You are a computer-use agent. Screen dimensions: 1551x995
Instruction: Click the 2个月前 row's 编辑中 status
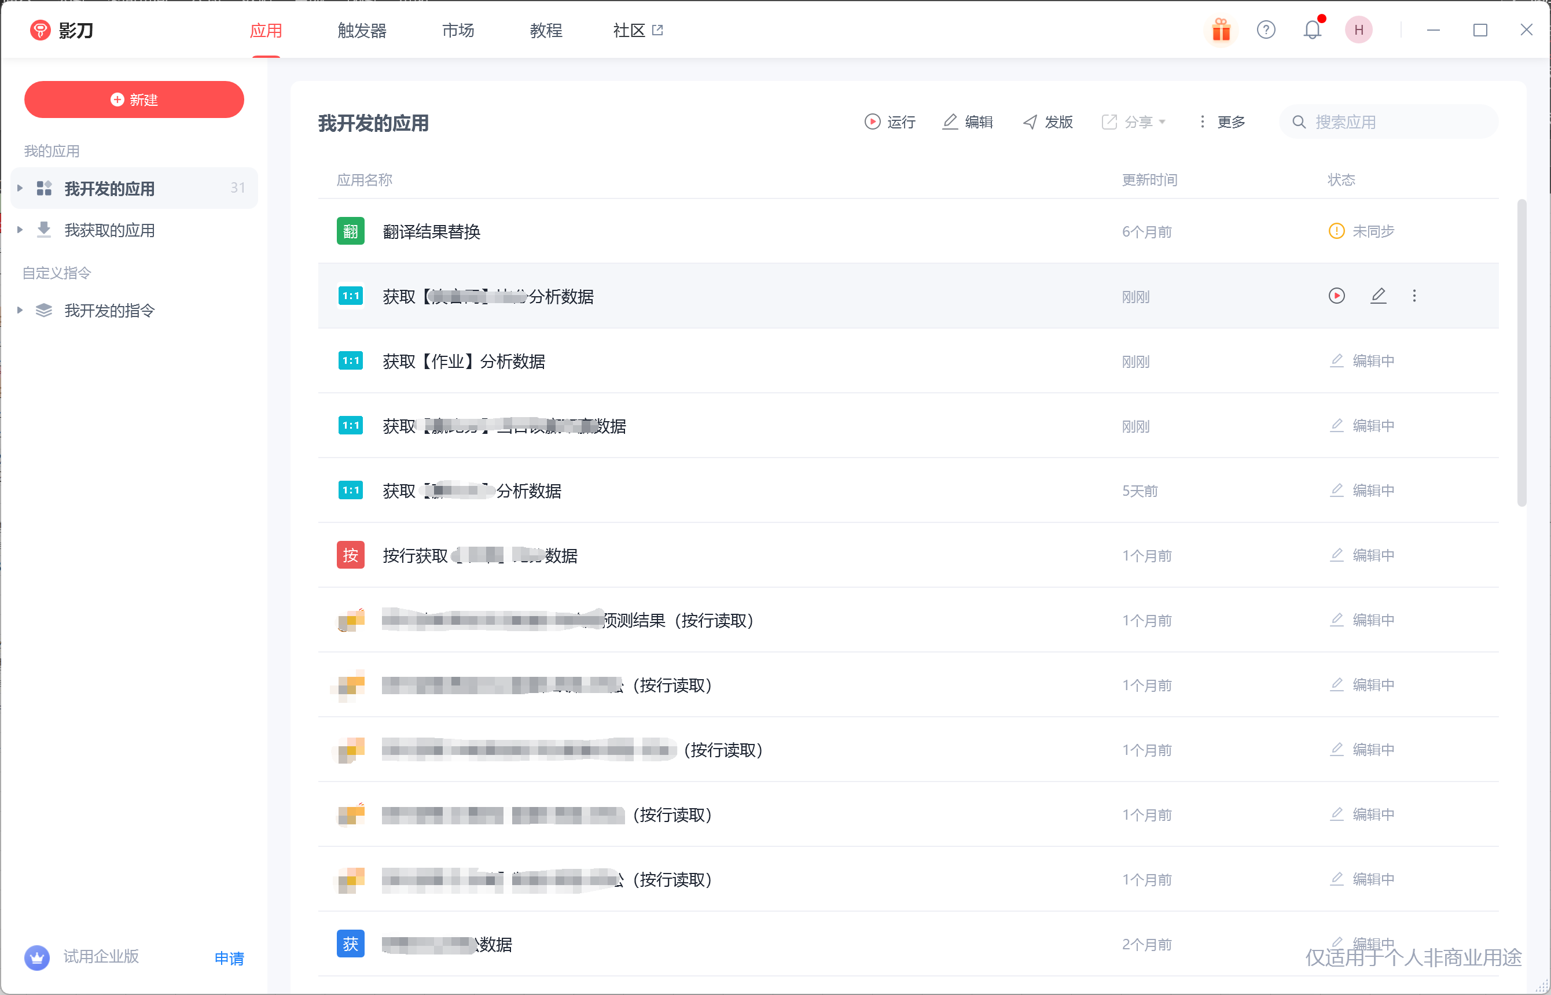tap(1362, 944)
